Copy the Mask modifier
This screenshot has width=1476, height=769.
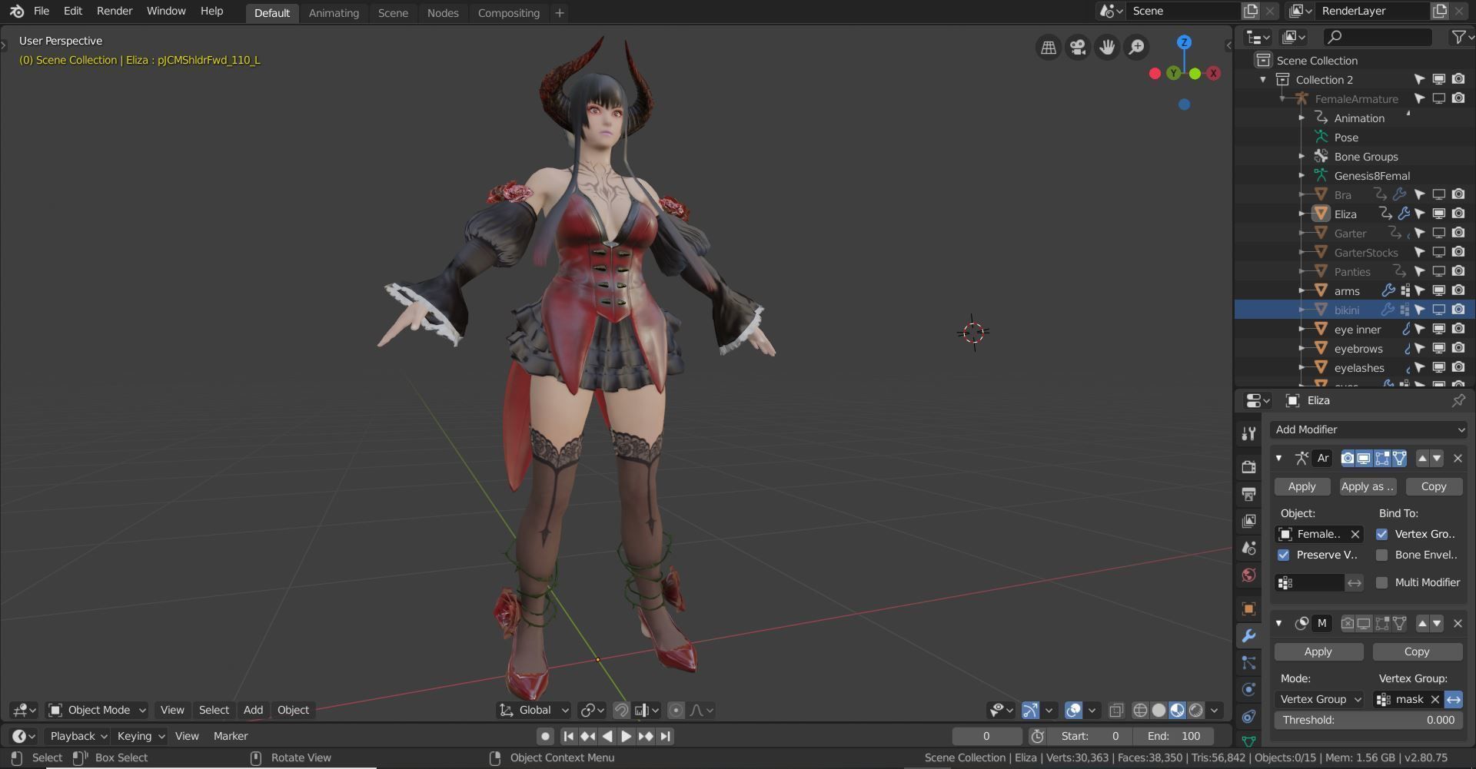pyautogui.click(x=1417, y=651)
